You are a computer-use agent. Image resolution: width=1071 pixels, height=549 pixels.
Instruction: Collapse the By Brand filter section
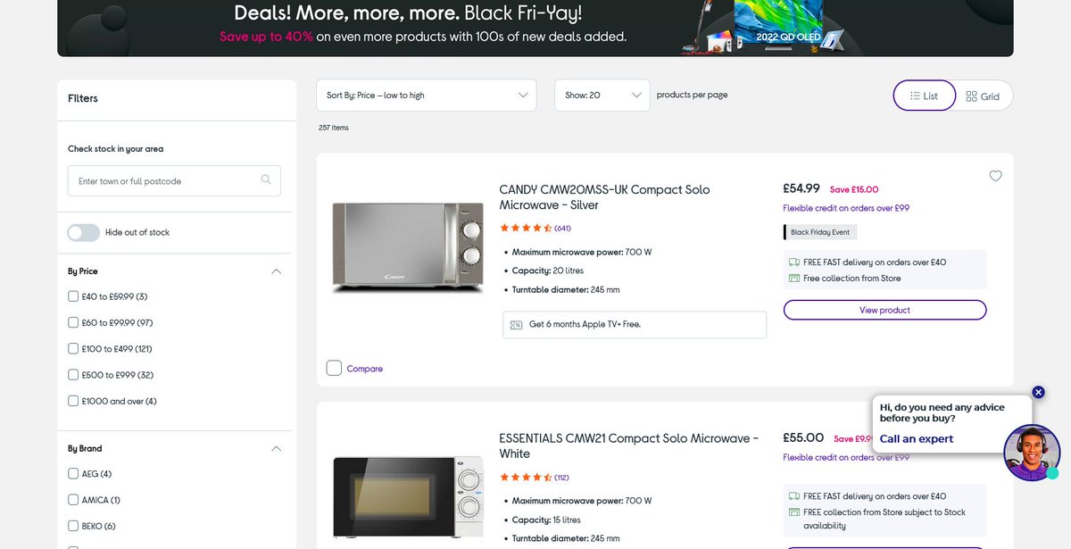click(276, 449)
